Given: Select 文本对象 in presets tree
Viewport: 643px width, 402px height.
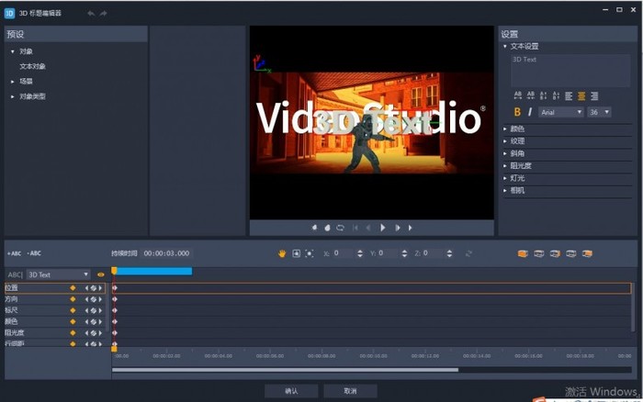Looking at the screenshot, I should 32,66.
